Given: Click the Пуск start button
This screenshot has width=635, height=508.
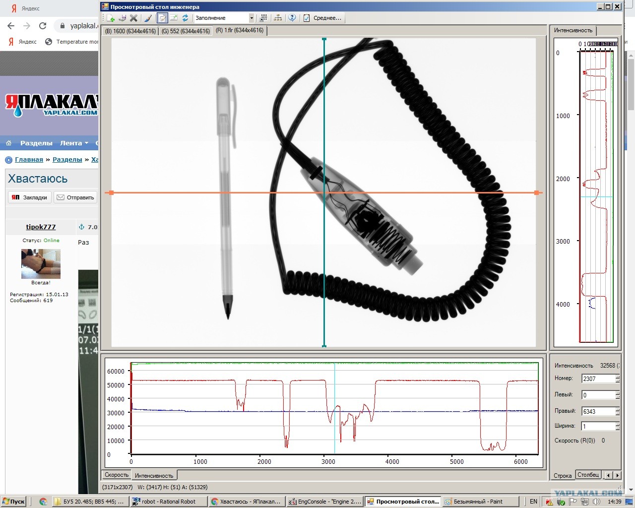Looking at the screenshot, I should 13,502.
